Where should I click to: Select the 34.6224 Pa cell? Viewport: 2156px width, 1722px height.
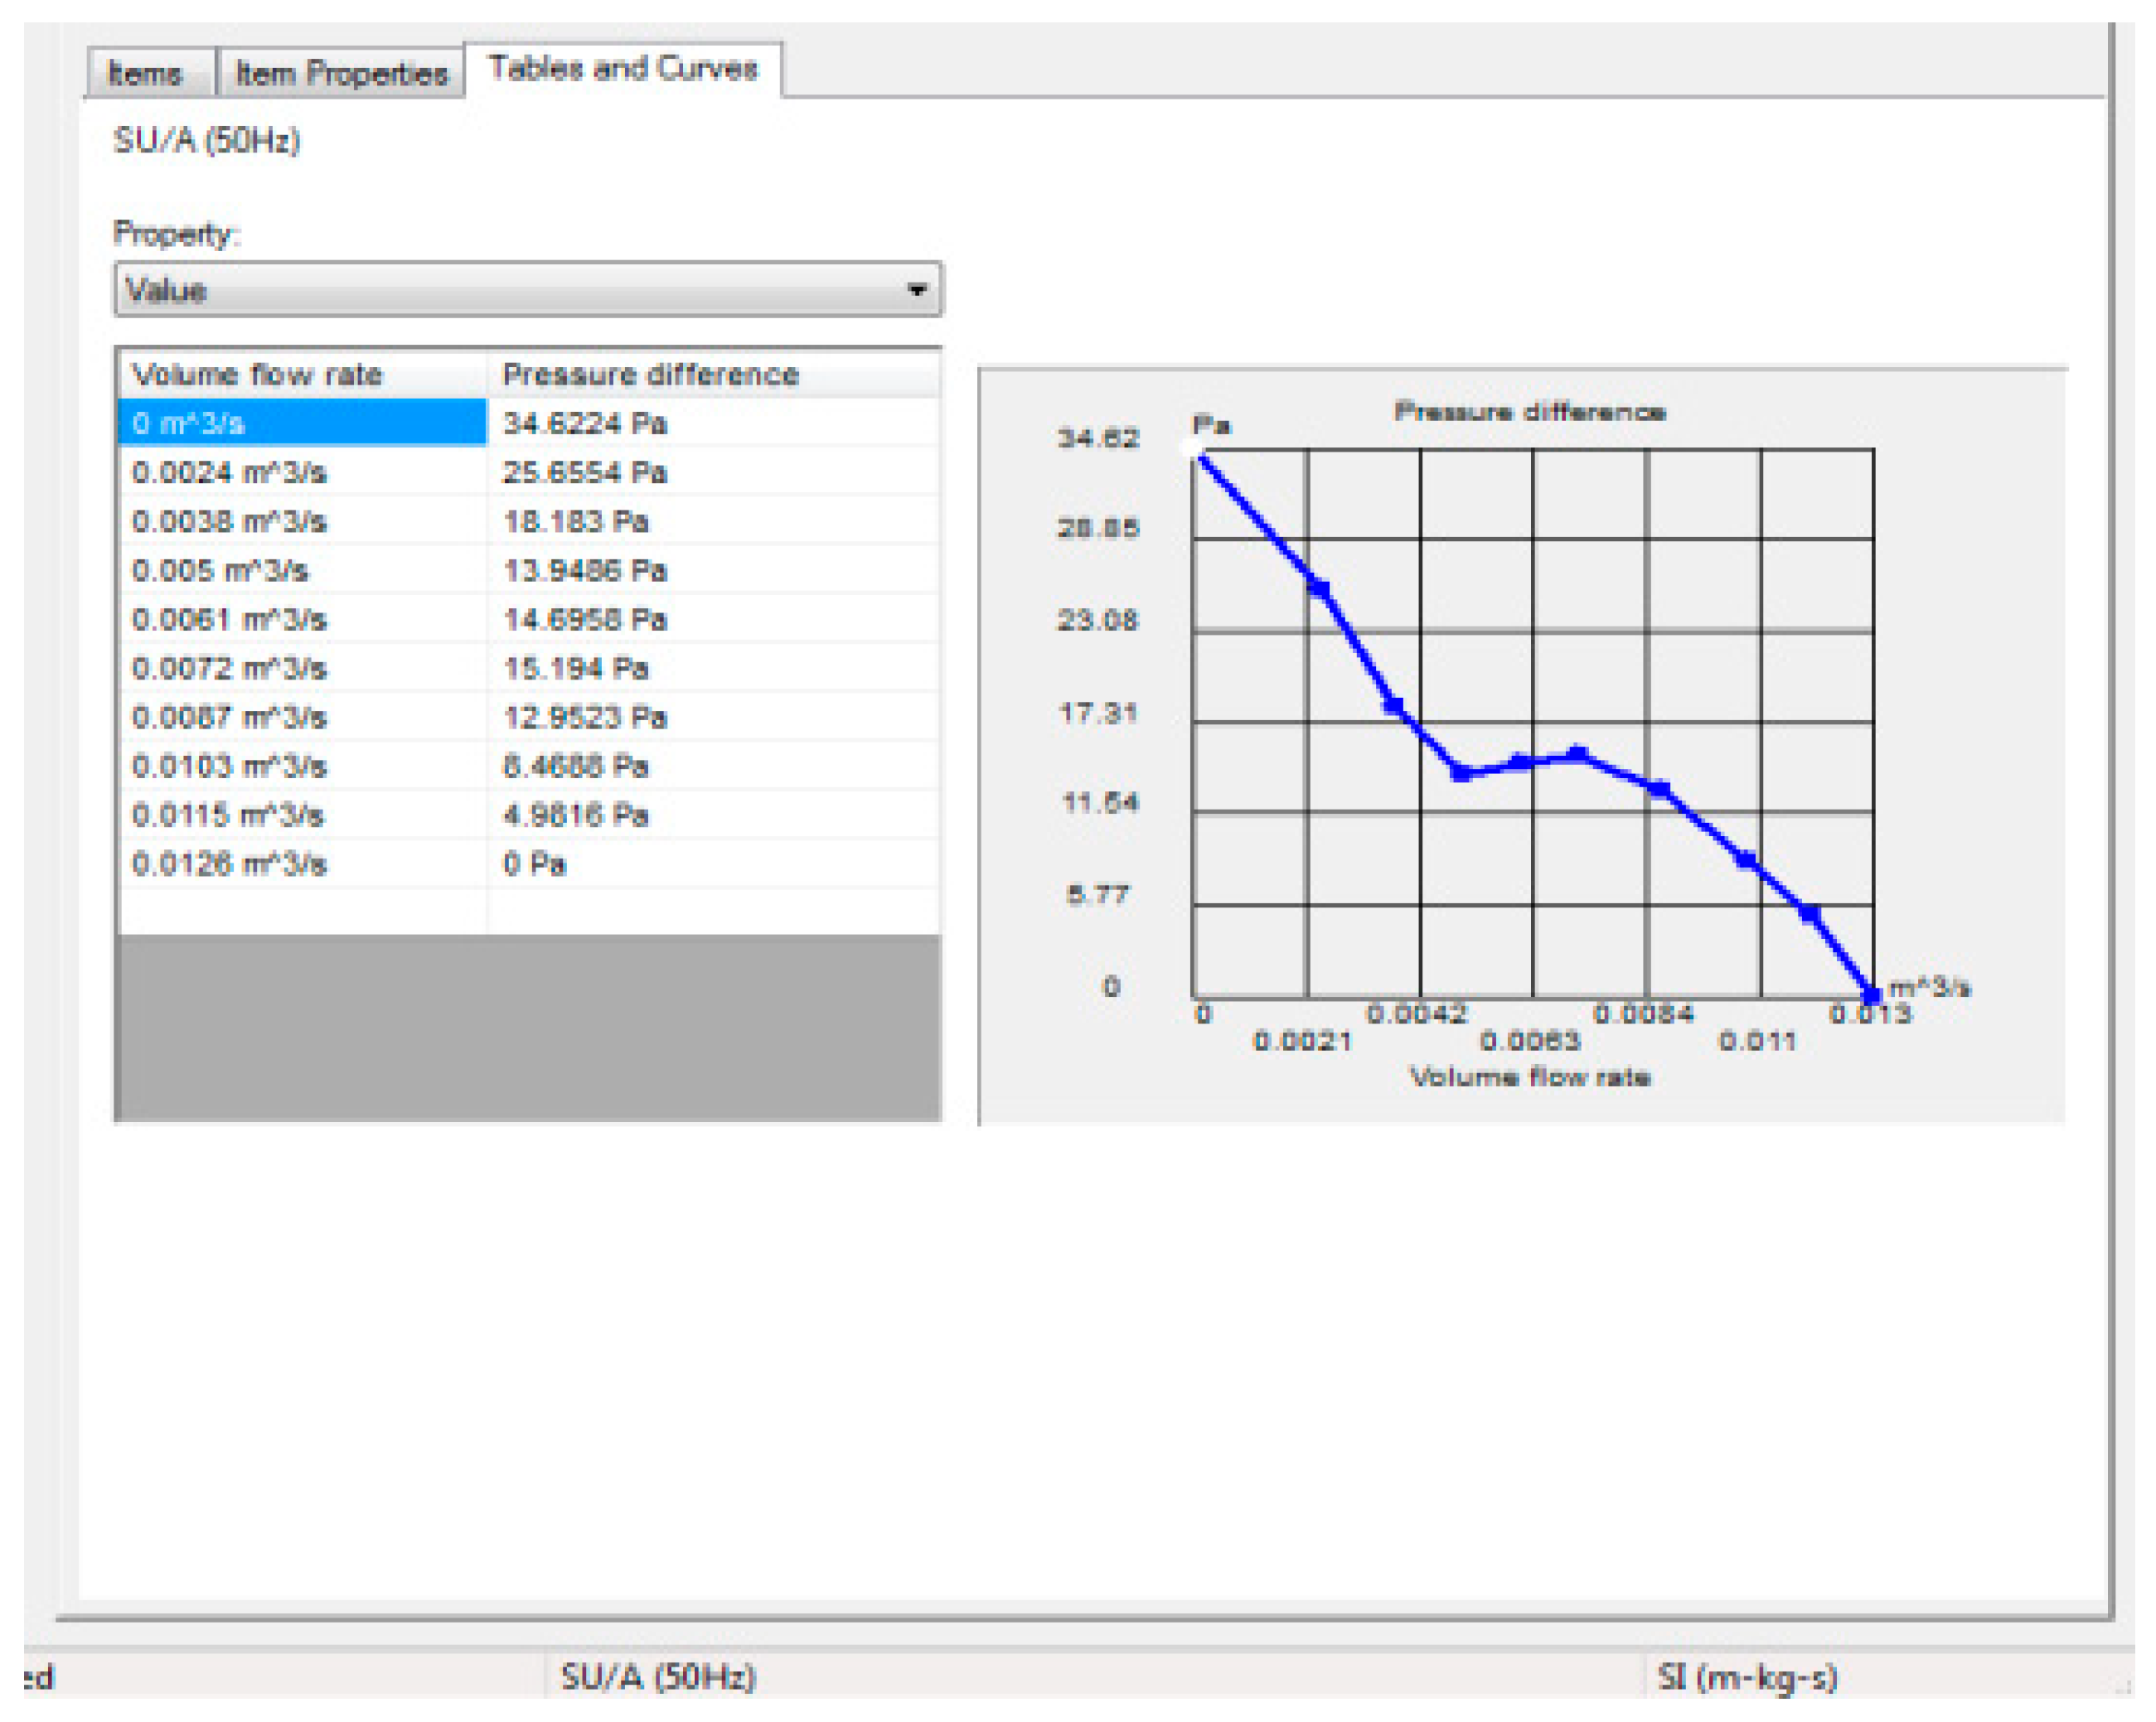coord(585,423)
